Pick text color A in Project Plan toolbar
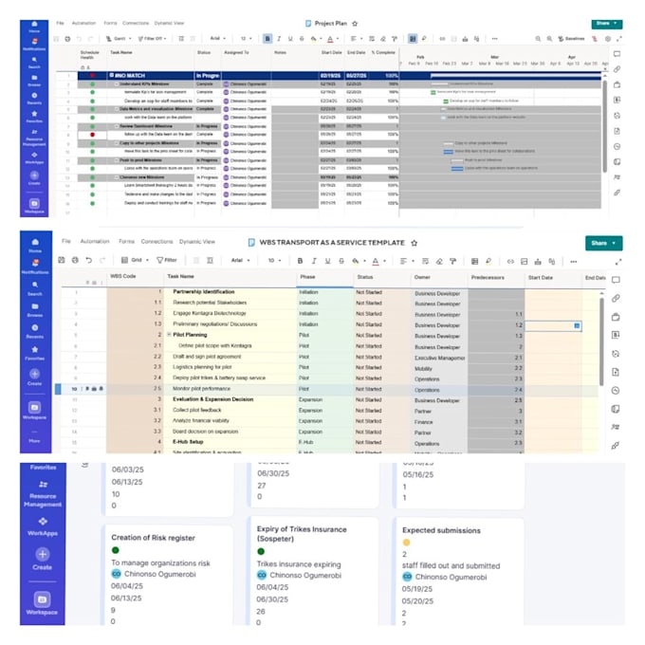 [330, 39]
